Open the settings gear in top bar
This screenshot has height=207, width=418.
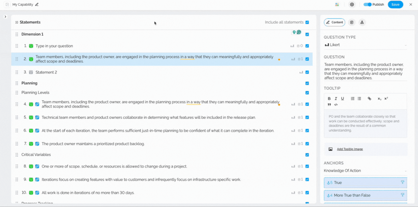pos(352,4)
